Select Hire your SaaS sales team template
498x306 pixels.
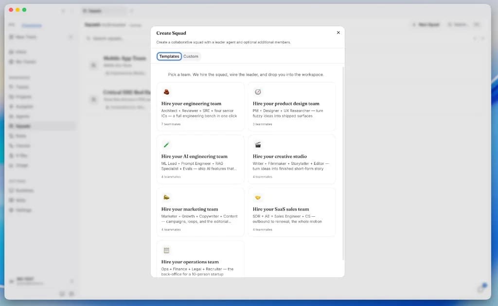tap(292, 212)
